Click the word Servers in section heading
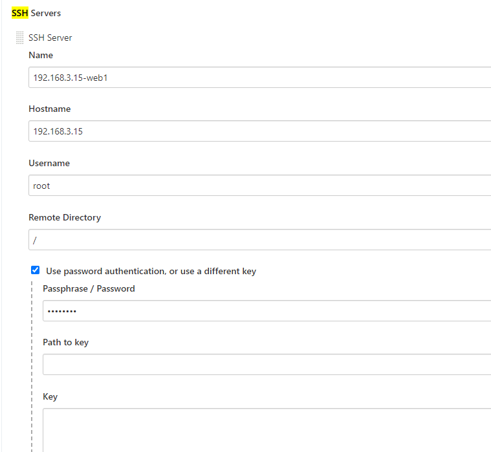The width and height of the screenshot is (491, 452). (46, 13)
